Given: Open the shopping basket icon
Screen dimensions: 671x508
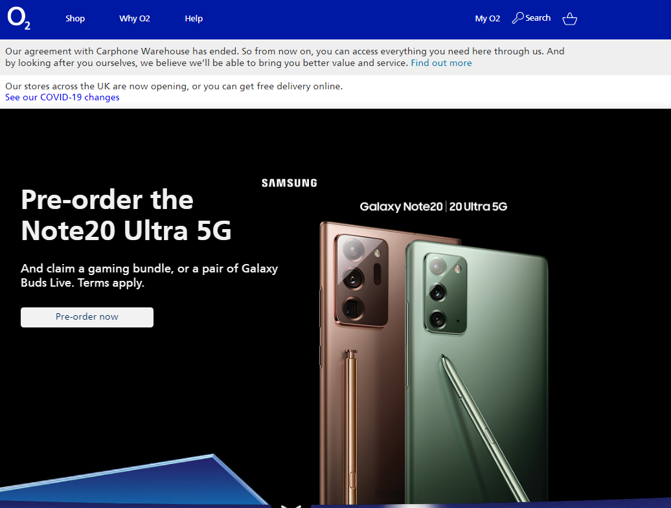Looking at the screenshot, I should pos(569,18).
